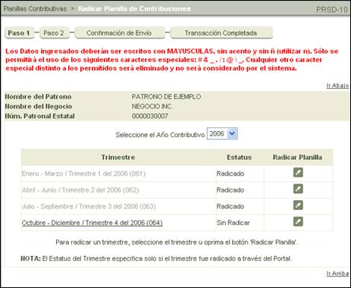Screen dimensions: 351x288
Task: Select the 2006 year combo box
Action: (222, 133)
